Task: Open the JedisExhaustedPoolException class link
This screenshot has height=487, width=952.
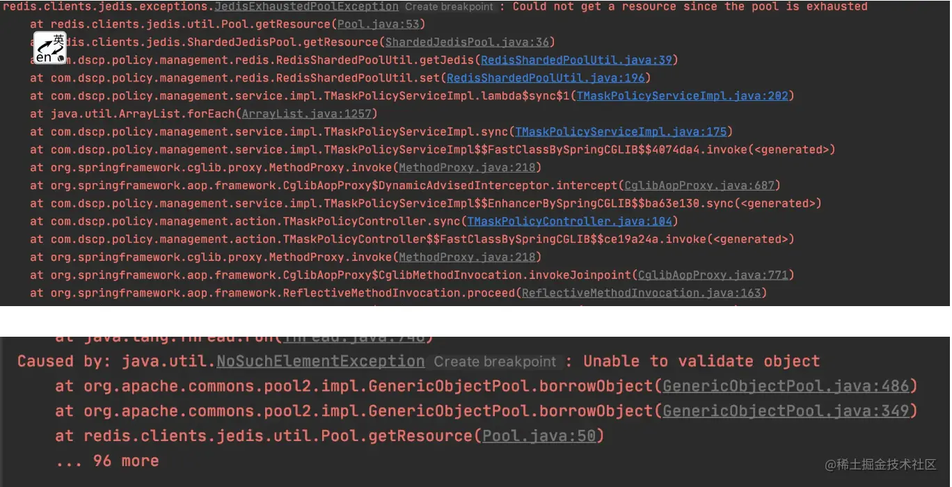Action: 307,6
